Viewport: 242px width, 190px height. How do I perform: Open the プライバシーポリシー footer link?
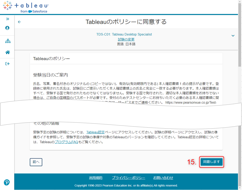pyautogui.click(x=129, y=178)
